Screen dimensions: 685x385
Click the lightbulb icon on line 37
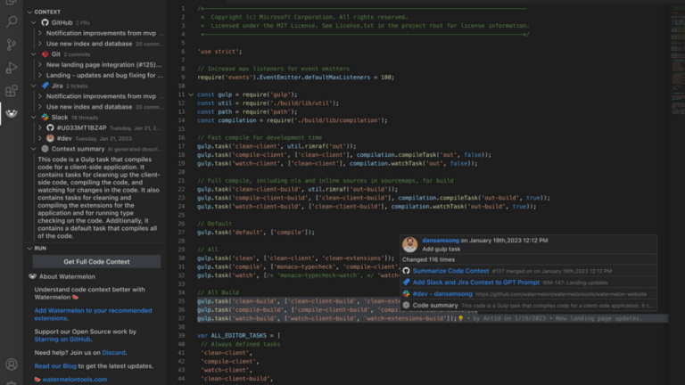pyautogui.click(x=460, y=319)
